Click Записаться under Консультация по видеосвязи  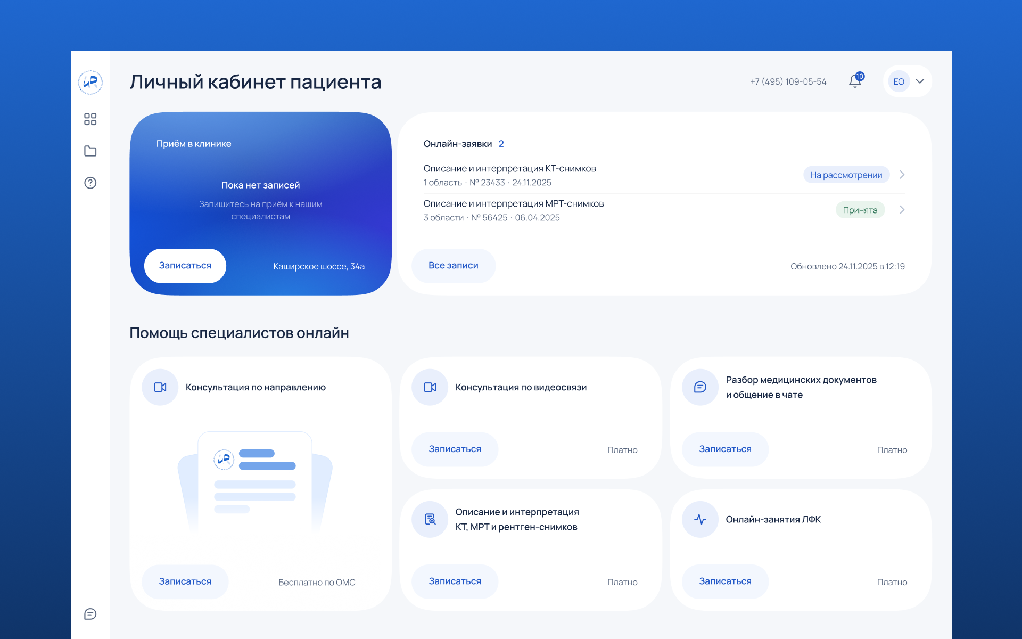[455, 449]
